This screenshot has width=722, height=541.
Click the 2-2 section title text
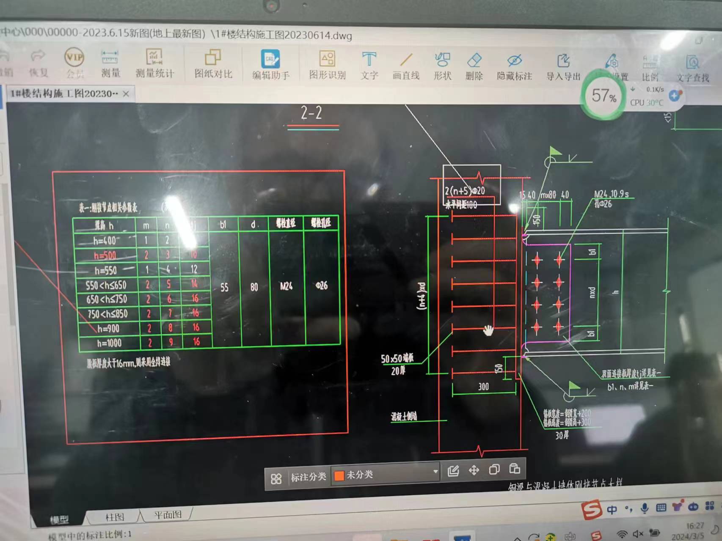311,113
